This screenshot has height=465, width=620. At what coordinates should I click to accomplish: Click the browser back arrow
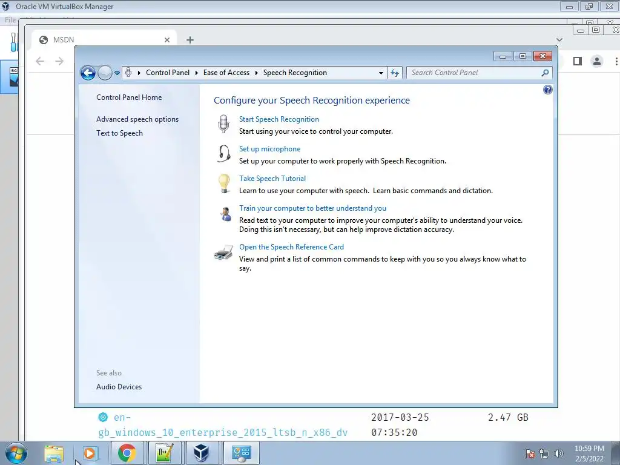40,61
